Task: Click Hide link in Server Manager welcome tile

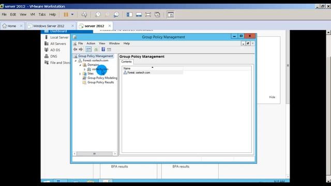Action: coord(272,97)
